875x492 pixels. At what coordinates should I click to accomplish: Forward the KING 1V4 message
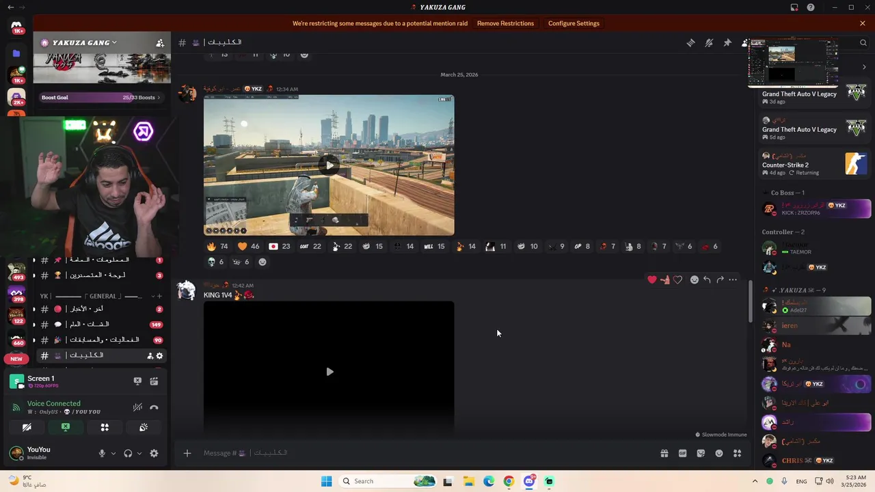(720, 279)
